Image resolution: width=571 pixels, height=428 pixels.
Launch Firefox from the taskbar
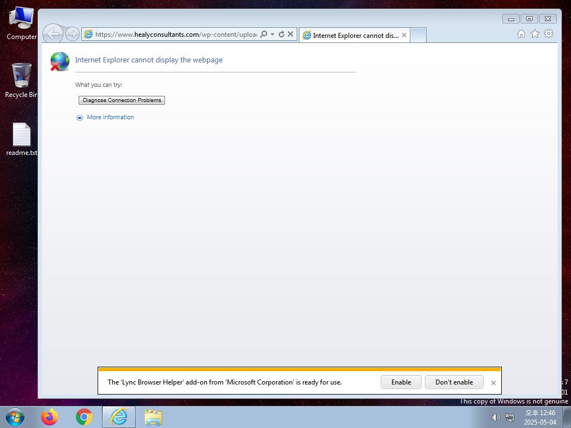pyautogui.click(x=50, y=417)
